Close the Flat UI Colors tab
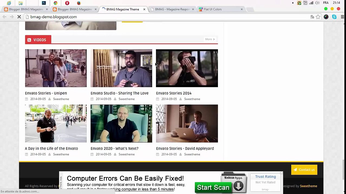 242,9
